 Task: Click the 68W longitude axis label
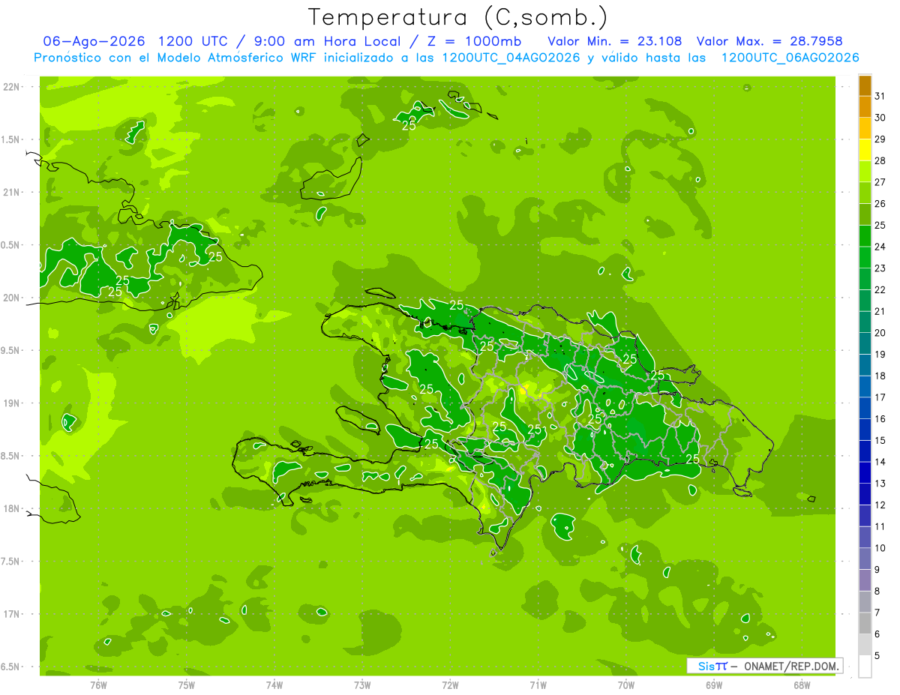[x=802, y=685]
